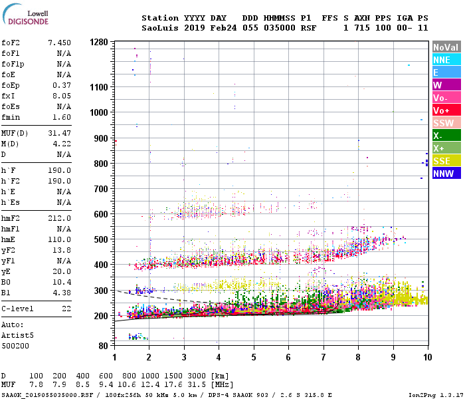
Task: Click the foF2 value 7.450
Action: click(x=60, y=43)
